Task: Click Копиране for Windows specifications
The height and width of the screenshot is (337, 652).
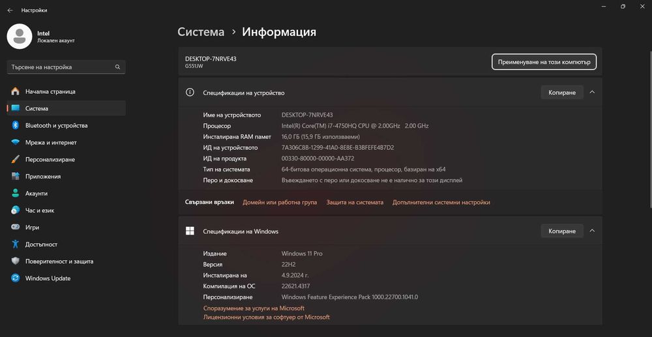Action: click(x=562, y=231)
